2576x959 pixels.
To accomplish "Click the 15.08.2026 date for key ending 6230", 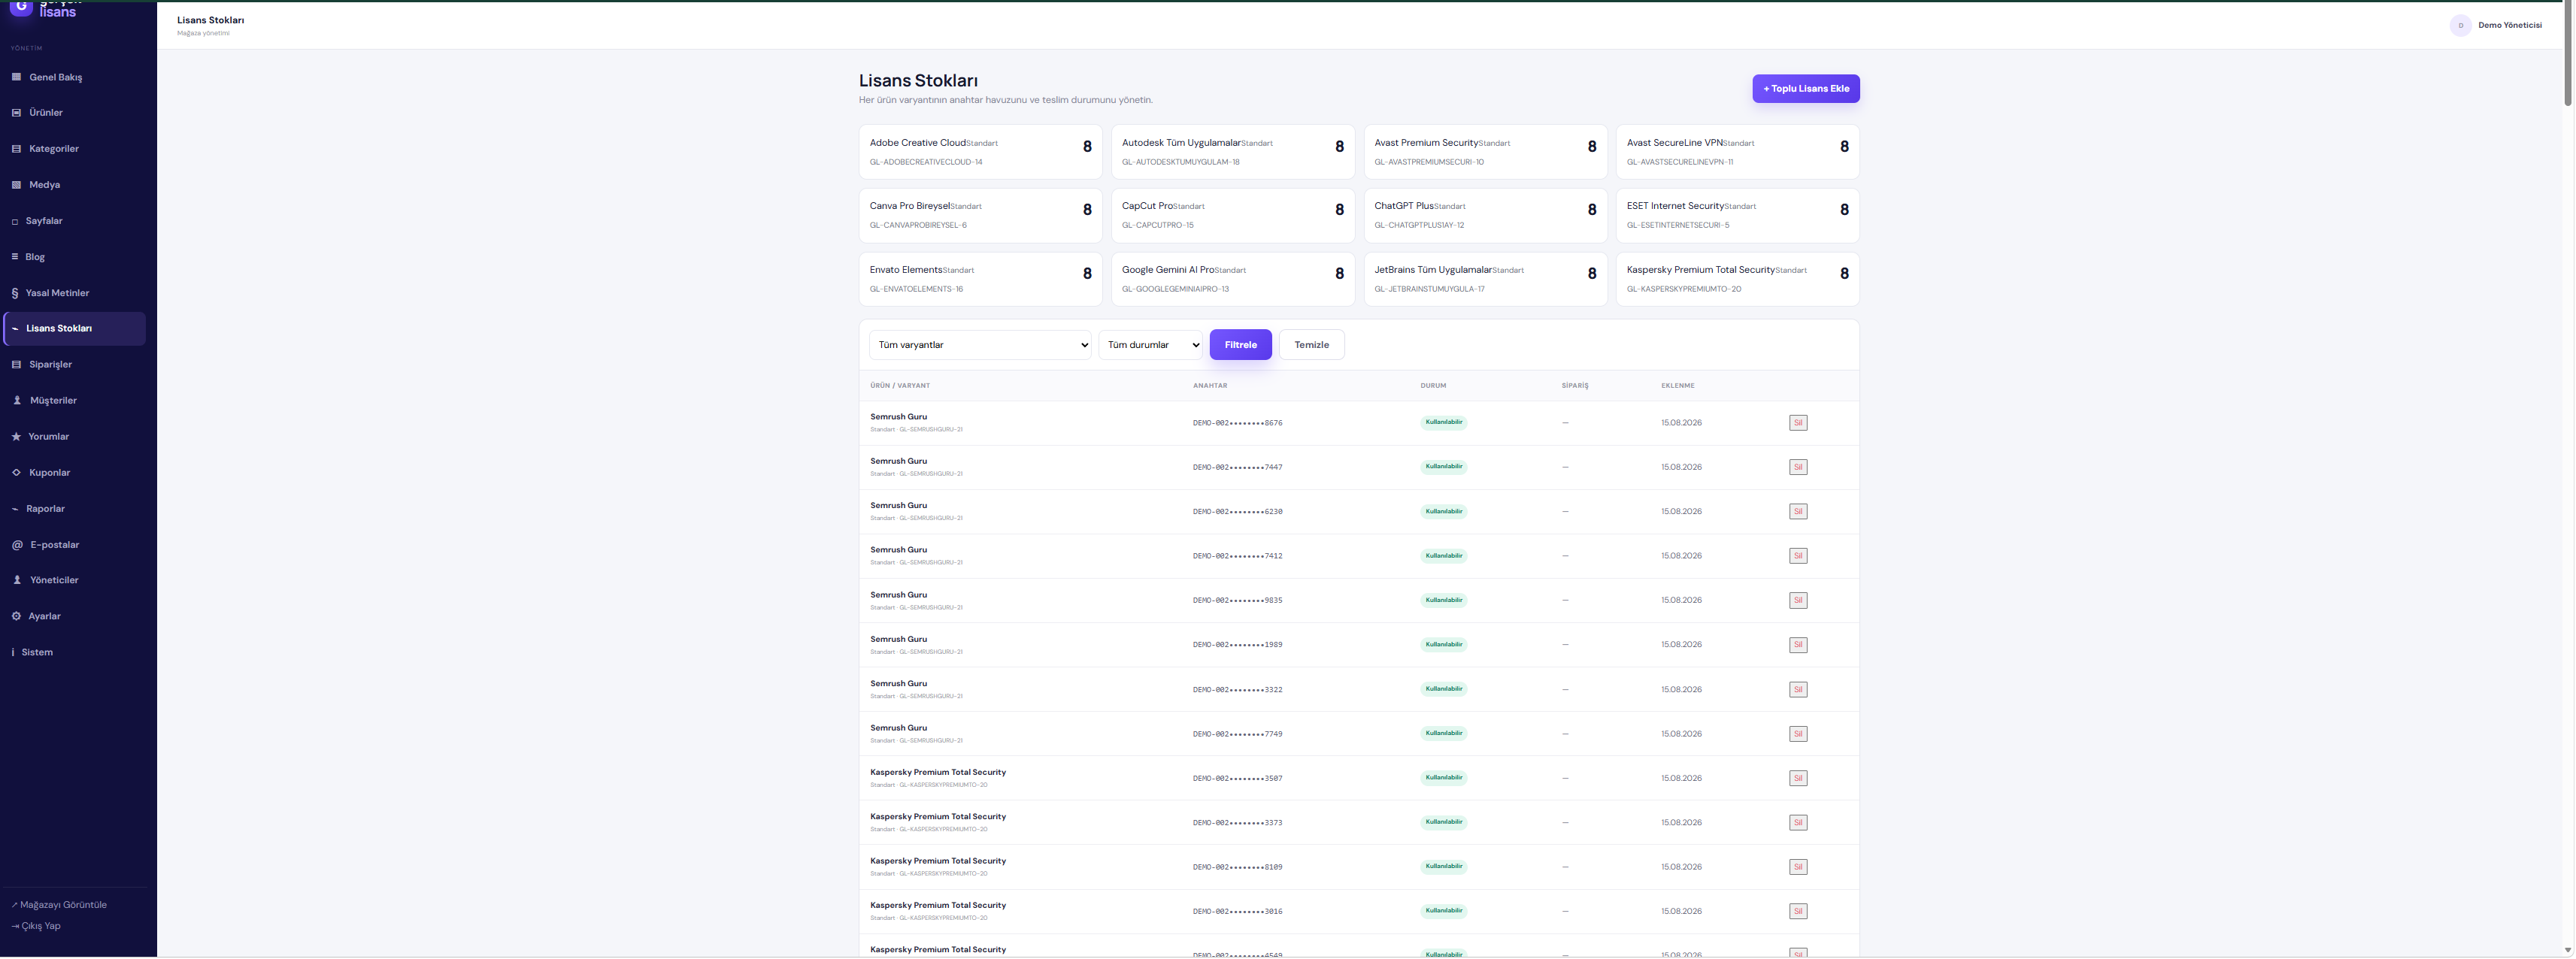I will 1681,512.
